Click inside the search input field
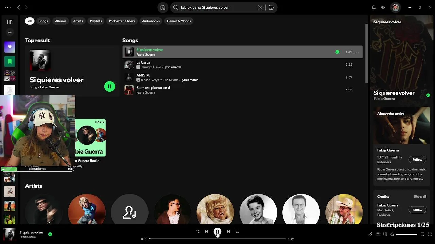This screenshot has height=244, width=435. 217,7
